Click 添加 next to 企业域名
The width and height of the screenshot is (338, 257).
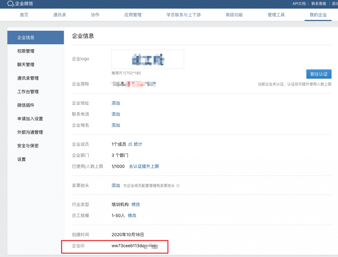click(116, 125)
